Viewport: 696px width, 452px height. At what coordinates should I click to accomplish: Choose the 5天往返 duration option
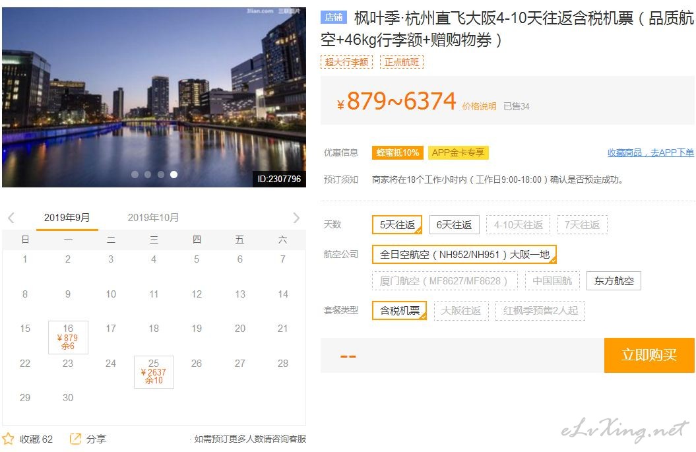pyautogui.click(x=397, y=224)
